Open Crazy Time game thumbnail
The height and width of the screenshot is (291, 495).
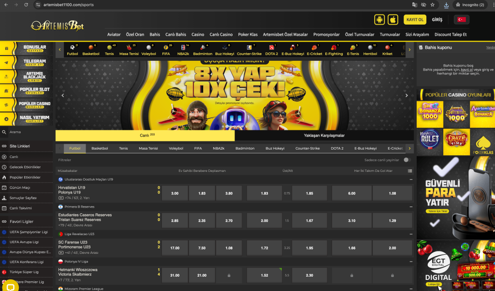pos(456,141)
